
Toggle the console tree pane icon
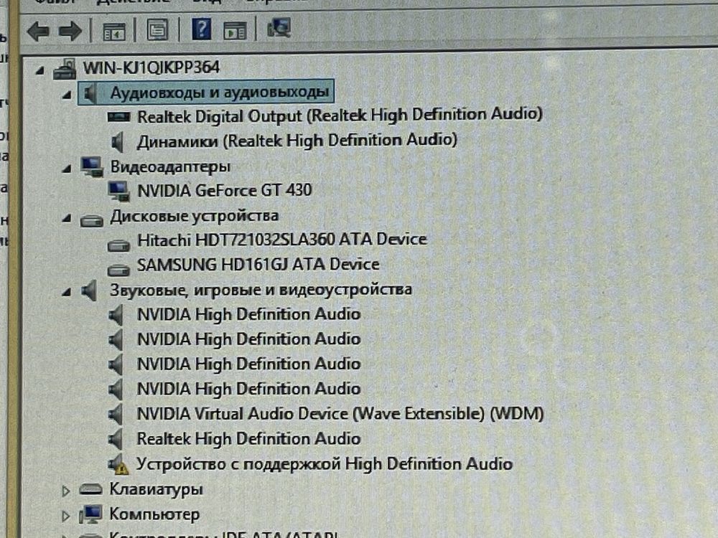[113, 31]
